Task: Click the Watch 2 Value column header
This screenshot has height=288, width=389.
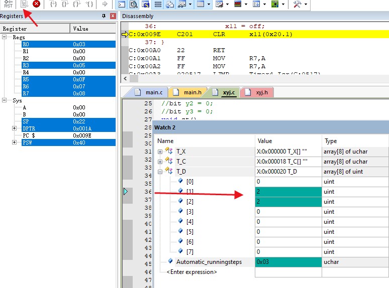Action: pos(288,141)
